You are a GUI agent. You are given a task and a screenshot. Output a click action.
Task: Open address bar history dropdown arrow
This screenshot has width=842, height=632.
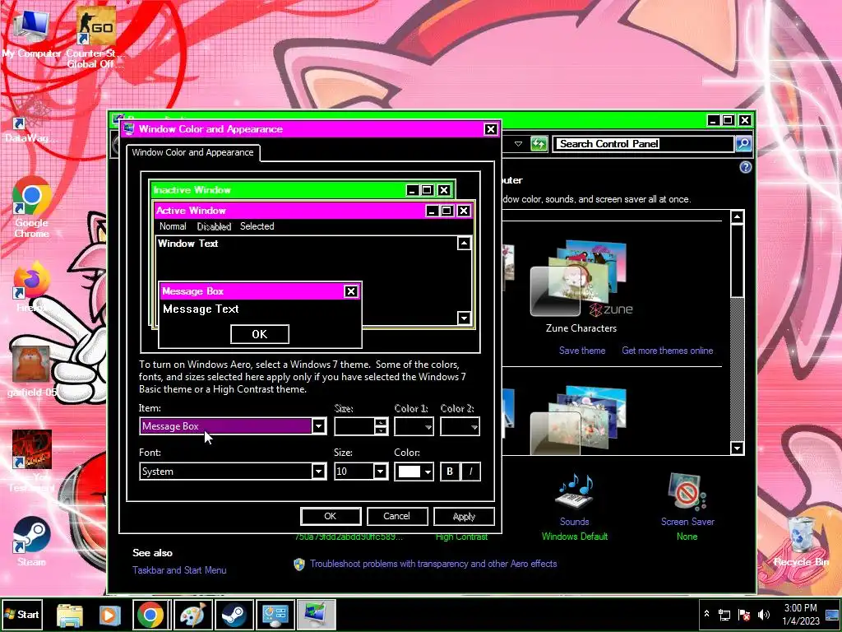point(518,143)
